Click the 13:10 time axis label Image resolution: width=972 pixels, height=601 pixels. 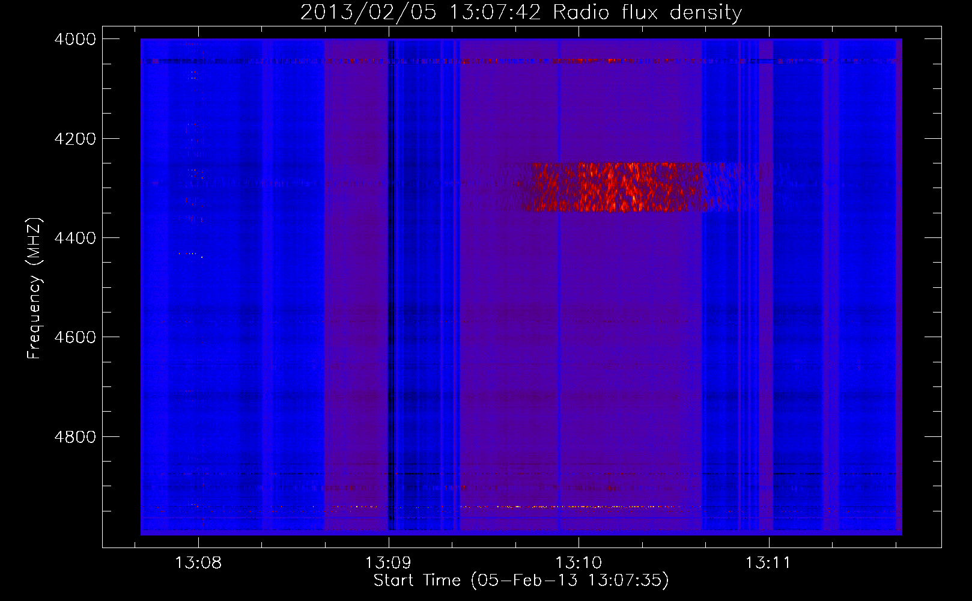pos(579,563)
